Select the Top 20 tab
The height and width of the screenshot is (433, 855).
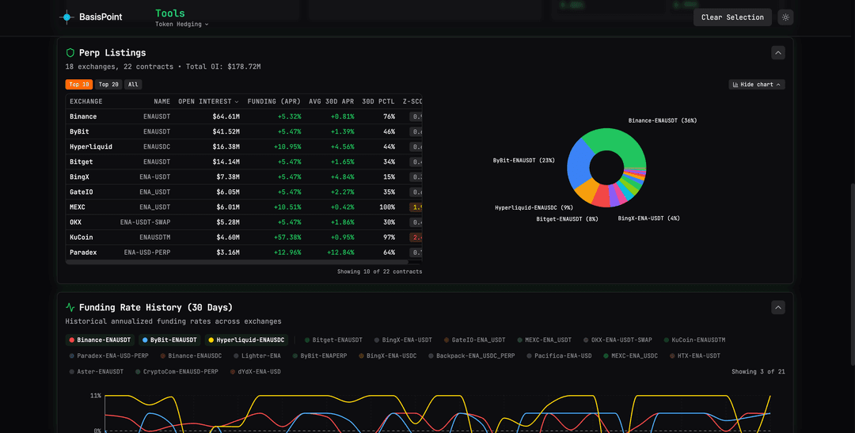tap(108, 85)
